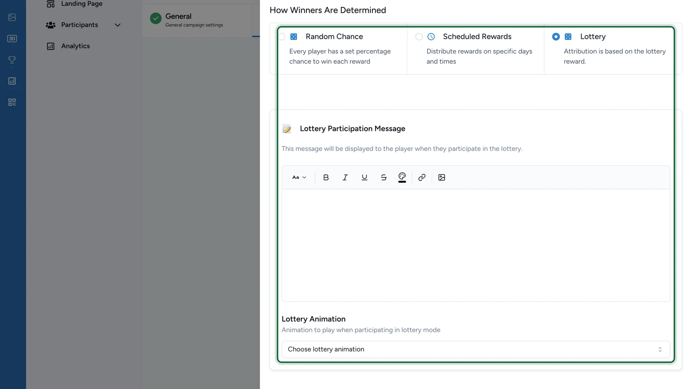
Task: Open the text color palette tool
Action: 402,177
